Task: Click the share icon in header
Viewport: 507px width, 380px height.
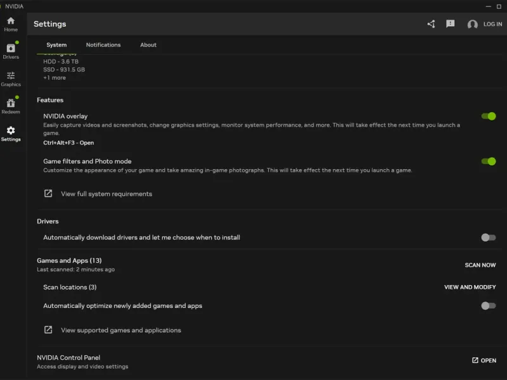Action: [431, 24]
